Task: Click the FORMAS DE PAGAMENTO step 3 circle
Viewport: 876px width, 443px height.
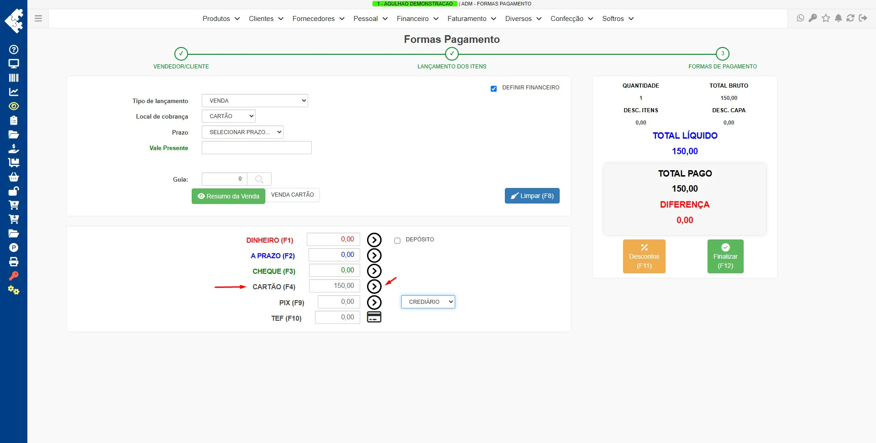Action: point(723,54)
